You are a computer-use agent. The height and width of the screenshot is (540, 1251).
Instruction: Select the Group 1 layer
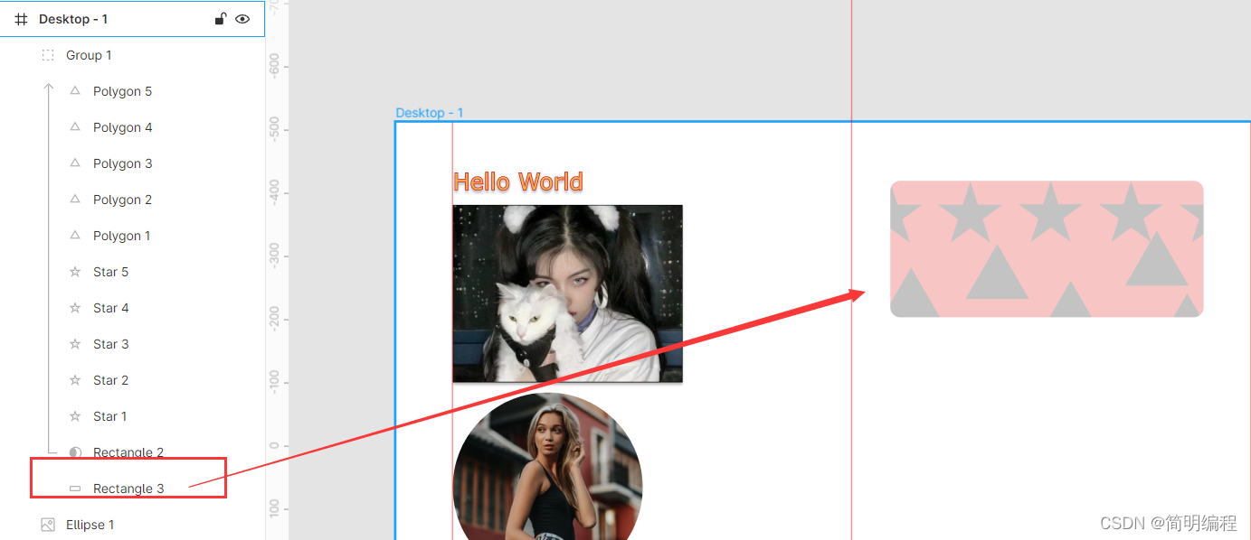point(132,55)
